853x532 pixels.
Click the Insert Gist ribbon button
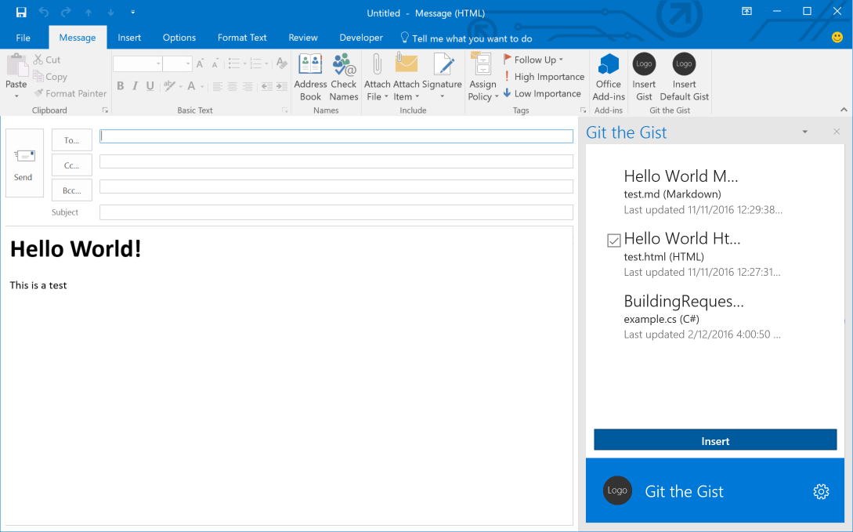click(644, 78)
